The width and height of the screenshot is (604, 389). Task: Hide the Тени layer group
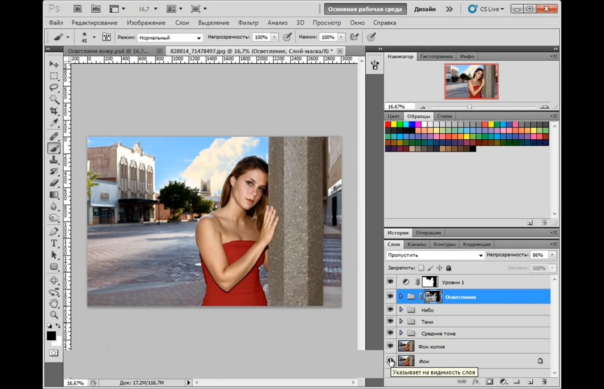click(390, 321)
